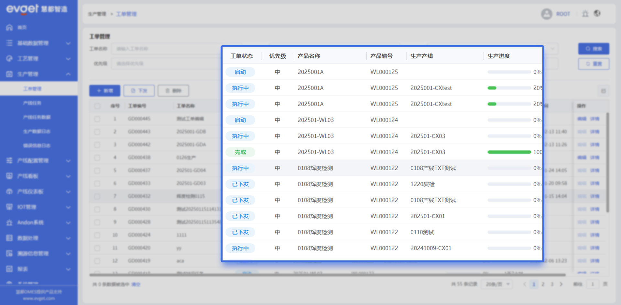Image resolution: width=621 pixels, height=305 pixels.
Task: Open the column settings icon above table
Action: (x=603, y=91)
